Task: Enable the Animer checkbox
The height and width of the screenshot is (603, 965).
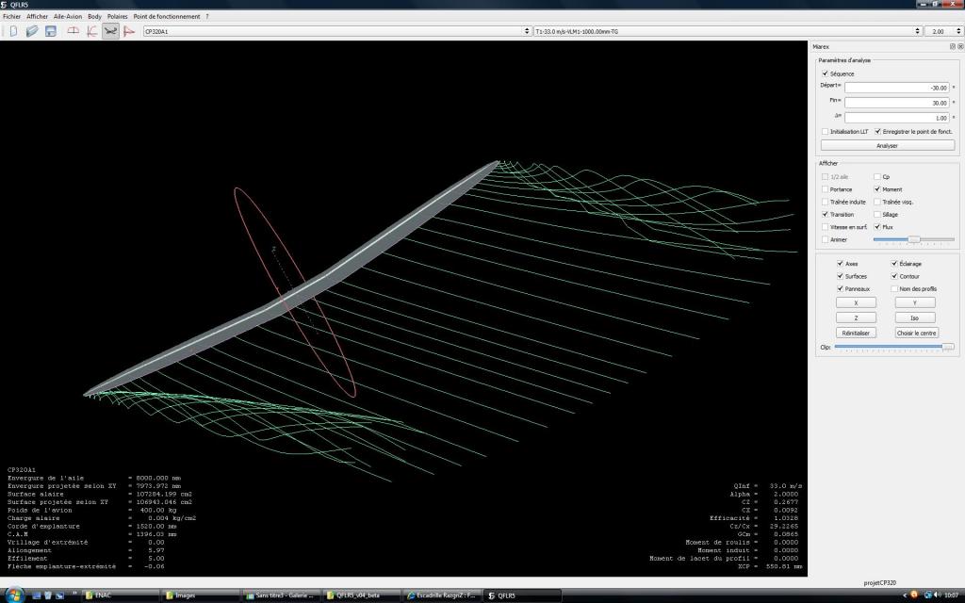Action: coord(826,239)
